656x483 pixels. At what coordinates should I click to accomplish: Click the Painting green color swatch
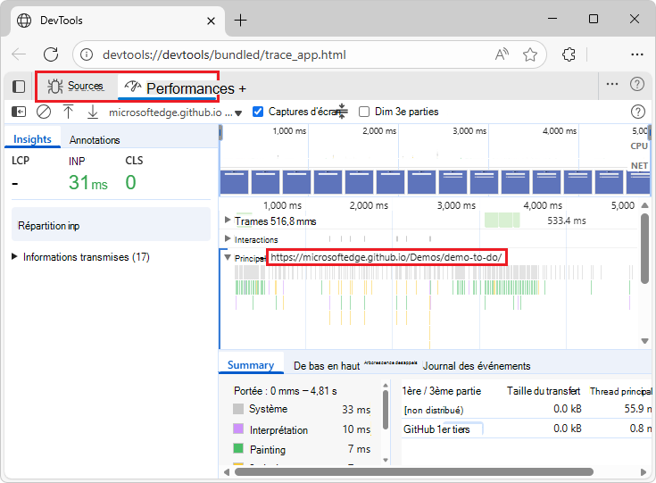(x=238, y=449)
